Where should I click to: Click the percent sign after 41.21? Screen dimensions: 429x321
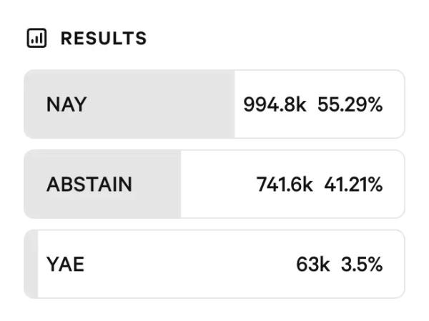point(376,184)
